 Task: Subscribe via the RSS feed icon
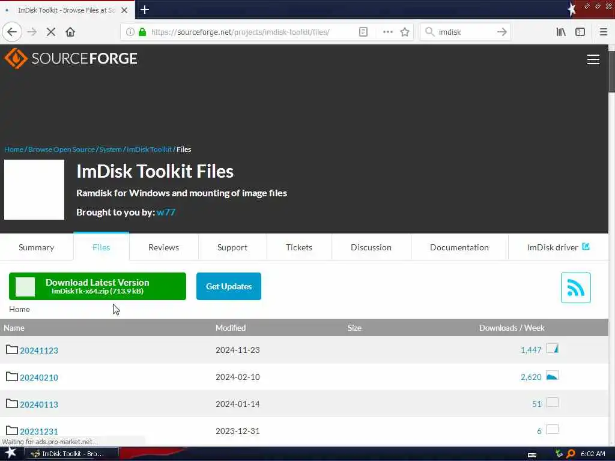point(575,288)
